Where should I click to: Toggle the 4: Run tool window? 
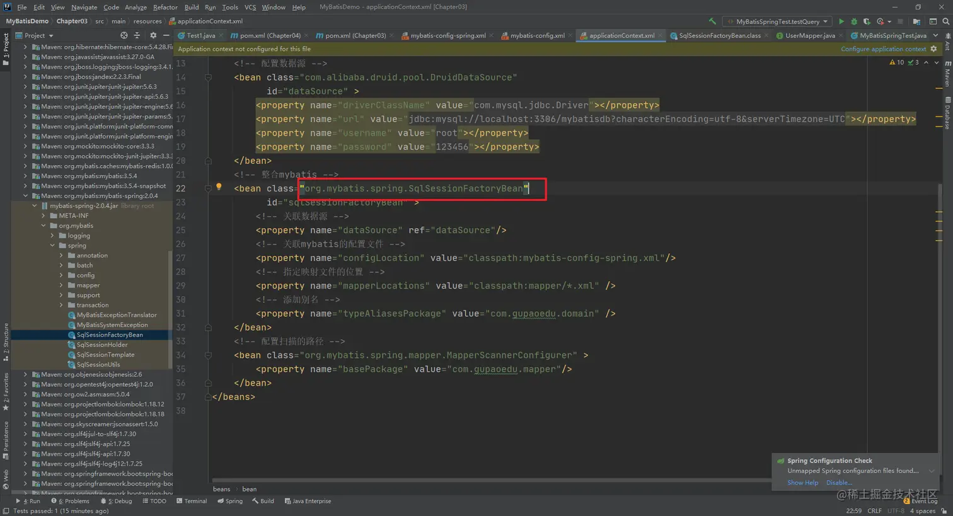(28, 501)
